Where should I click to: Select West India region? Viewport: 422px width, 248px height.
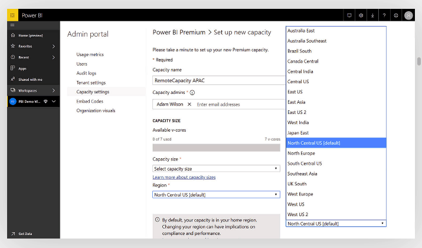point(336,122)
